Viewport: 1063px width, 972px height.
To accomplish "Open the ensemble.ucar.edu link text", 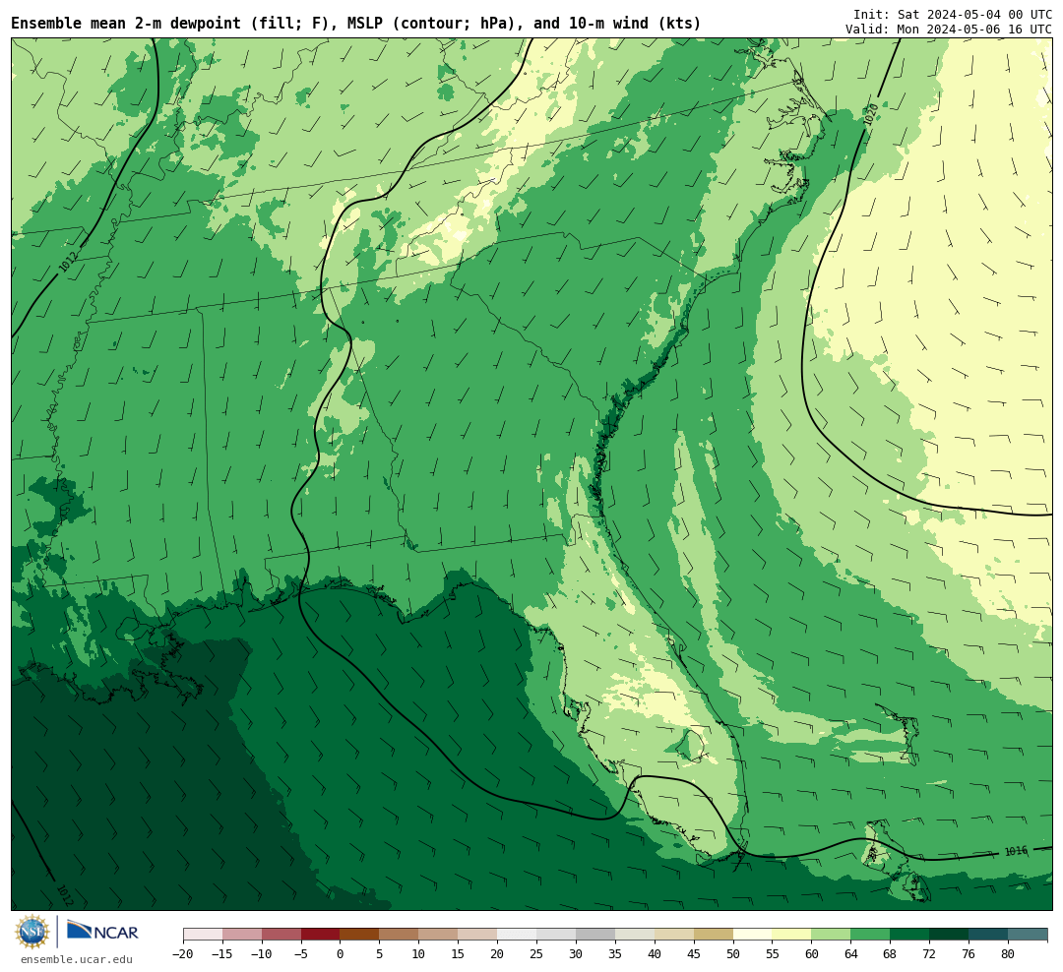I will 77,960.
